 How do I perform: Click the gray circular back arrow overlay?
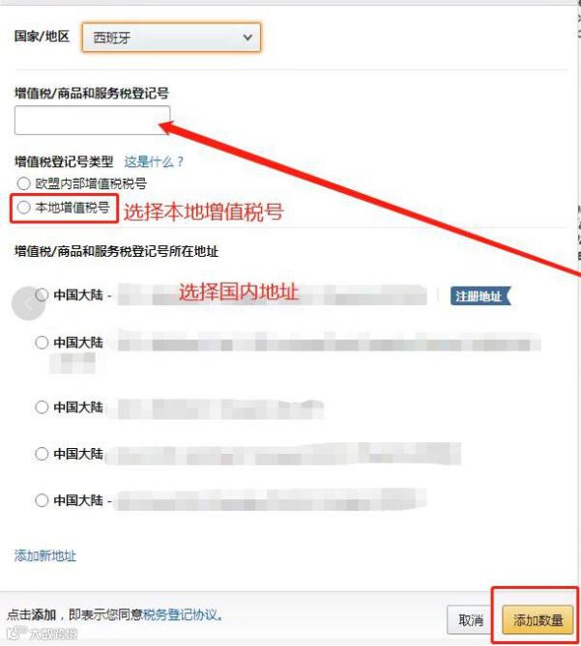tap(28, 303)
